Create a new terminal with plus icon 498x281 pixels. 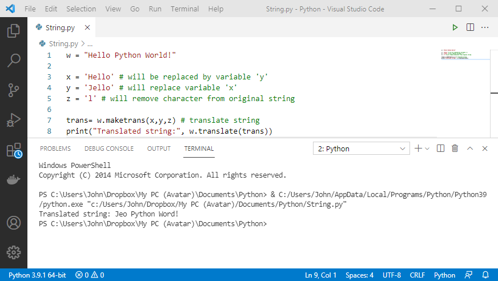click(418, 148)
